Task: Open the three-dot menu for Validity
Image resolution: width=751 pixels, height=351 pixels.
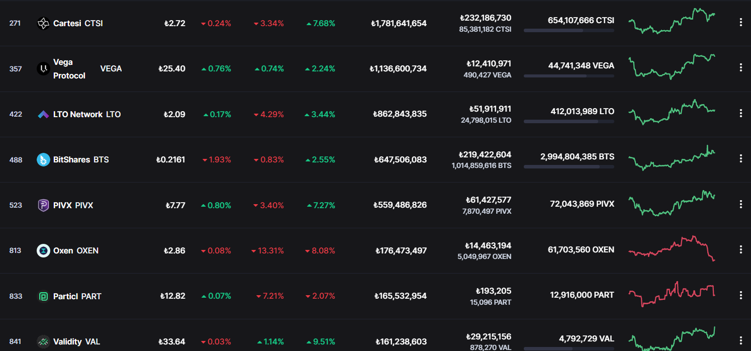Action: tap(740, 340)
